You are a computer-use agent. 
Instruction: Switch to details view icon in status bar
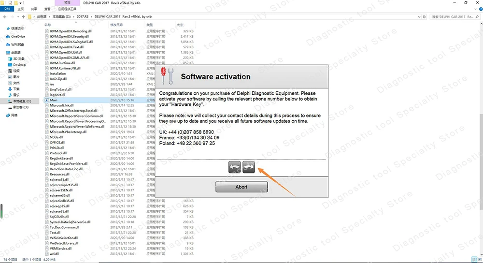pos(474,260)
